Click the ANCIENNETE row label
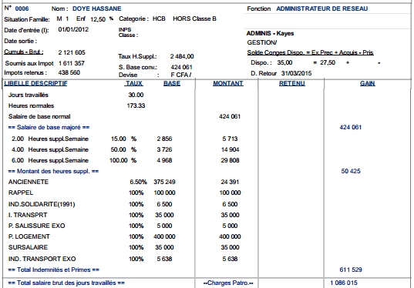 click(x=29, y=182)
